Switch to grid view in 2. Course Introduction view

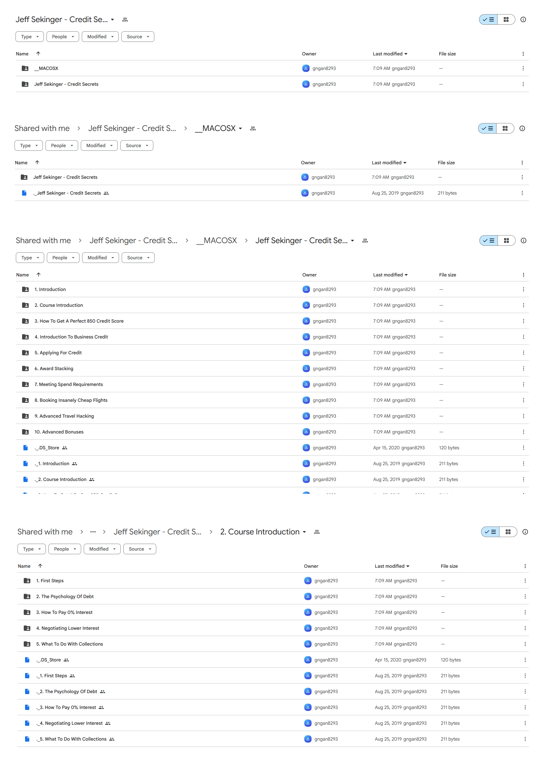tap(508, 532)
